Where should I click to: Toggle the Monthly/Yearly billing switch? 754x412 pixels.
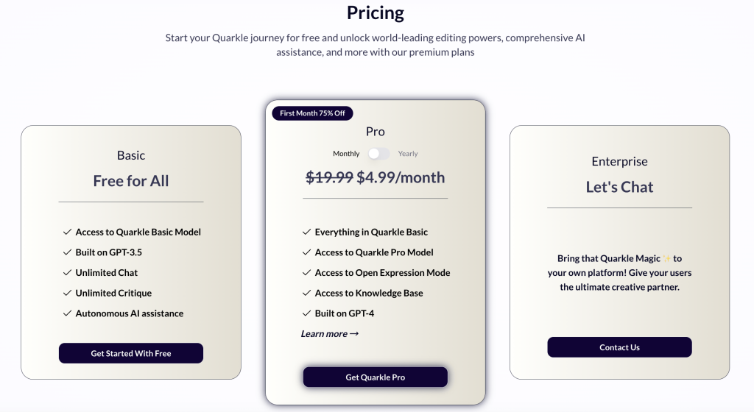pyautogui.click(x=379, y=154)
